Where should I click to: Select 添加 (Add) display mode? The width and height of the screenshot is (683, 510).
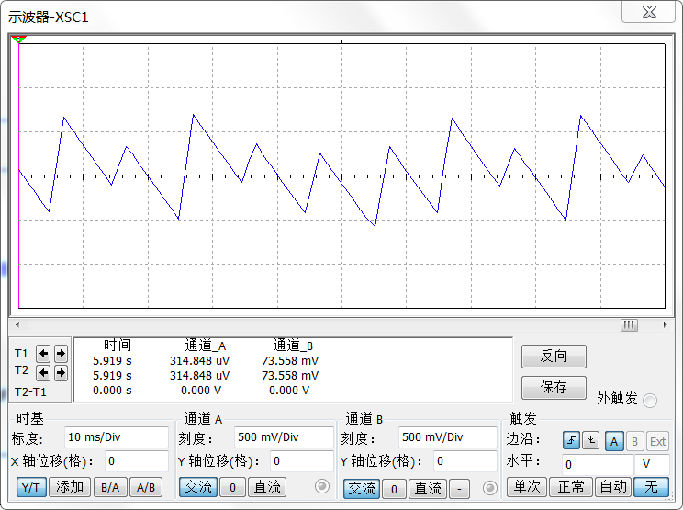(70, 487)
